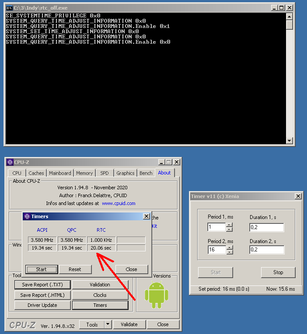The width and height of the screenshot is (307, 334).
Task: Switch to the Mainboard tab
Action: pyautogui.click(x=60, y=173)
